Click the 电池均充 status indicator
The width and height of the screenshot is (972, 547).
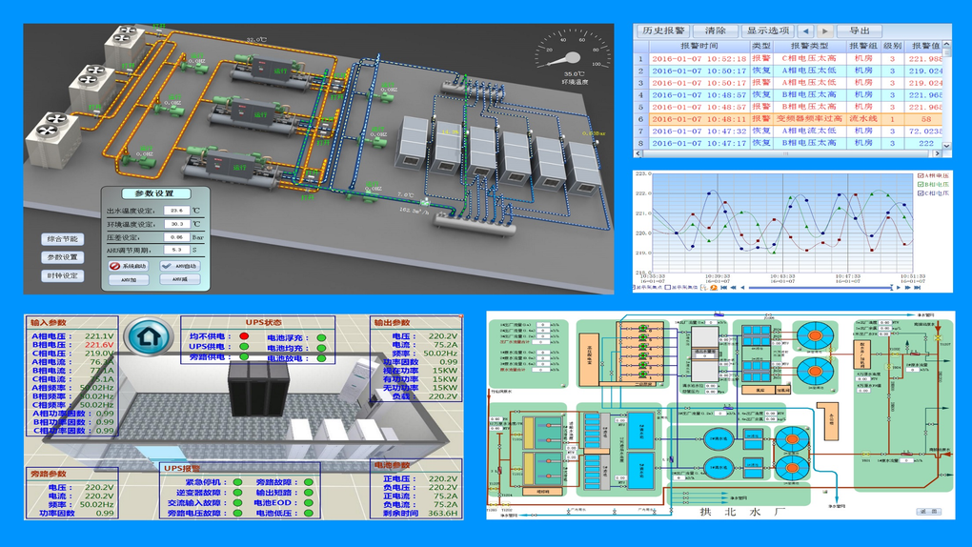click(x=321, y=348)
